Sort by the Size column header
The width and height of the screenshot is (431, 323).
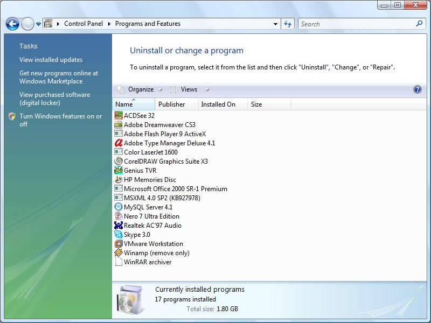tap(269, 104)
